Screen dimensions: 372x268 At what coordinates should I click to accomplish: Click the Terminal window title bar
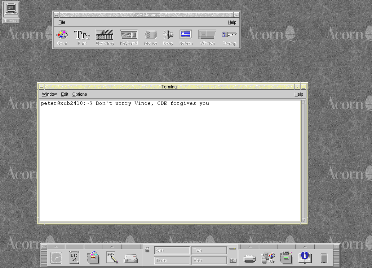(170, 87)
